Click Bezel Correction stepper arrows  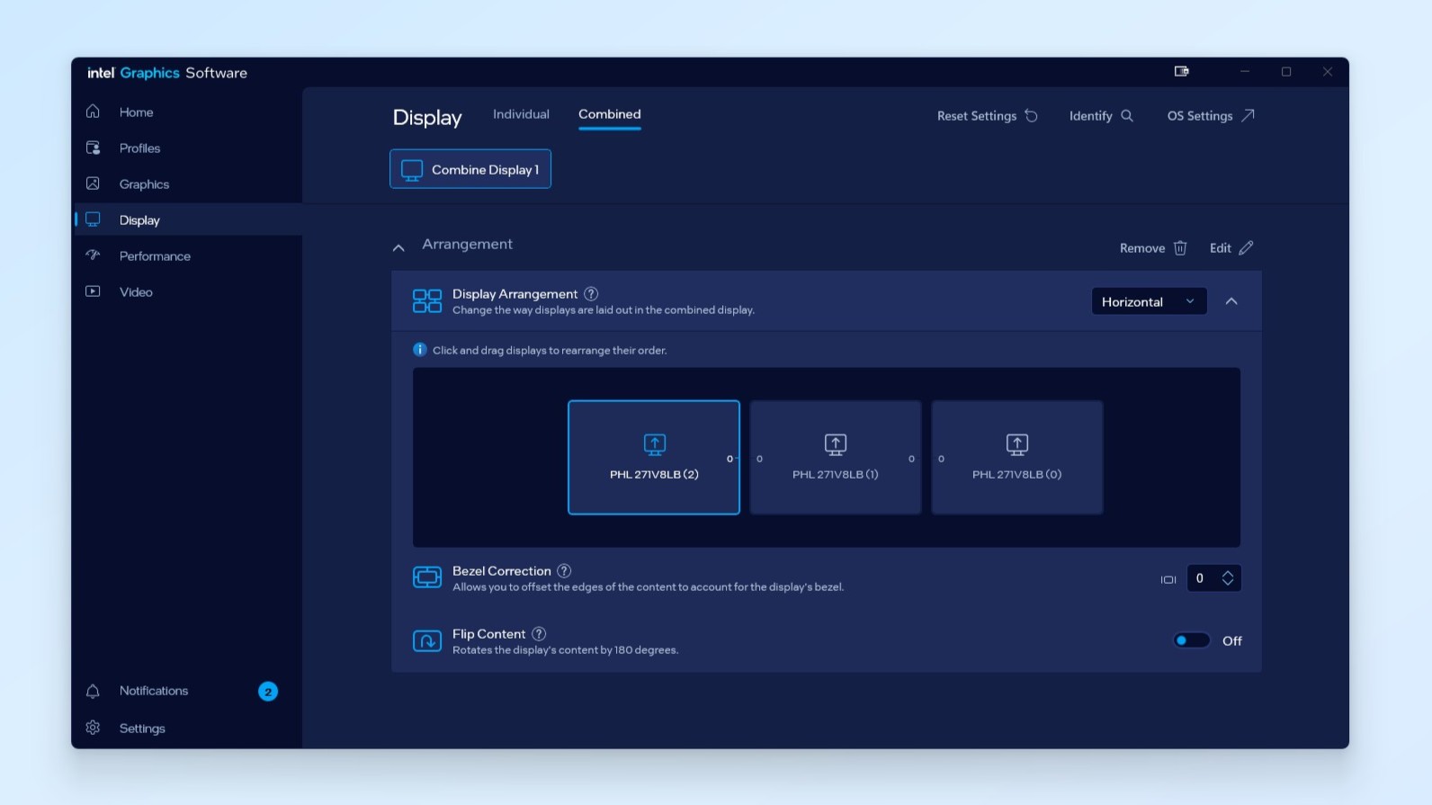(x=1228, y=578)
